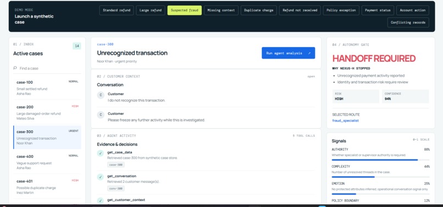Launch the Duplicate charge case
443x207 pixels.
[258, 10]
